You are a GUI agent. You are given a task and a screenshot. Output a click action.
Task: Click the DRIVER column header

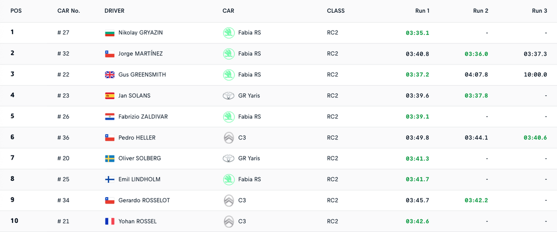click(114, 11)
